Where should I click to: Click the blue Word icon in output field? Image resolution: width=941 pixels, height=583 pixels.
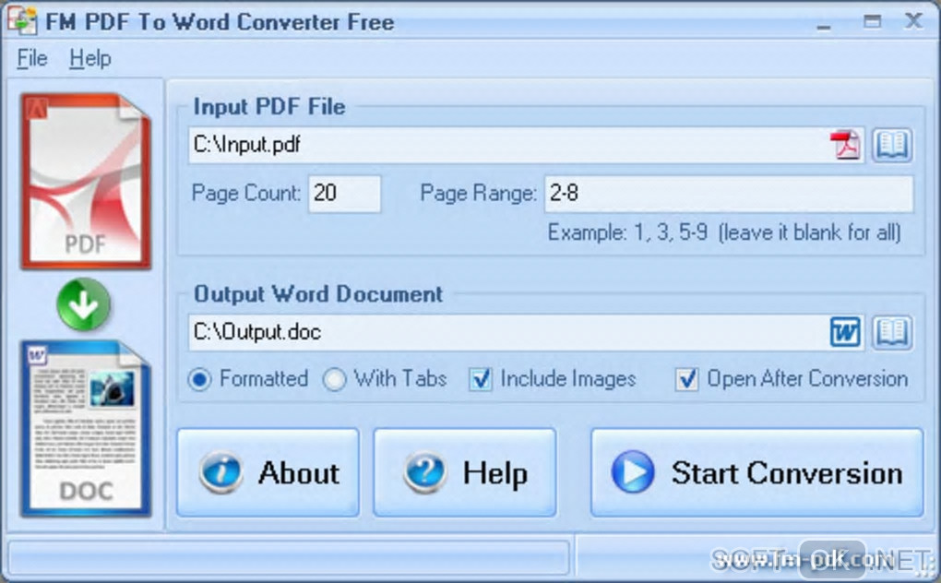(x=845, y=332)
